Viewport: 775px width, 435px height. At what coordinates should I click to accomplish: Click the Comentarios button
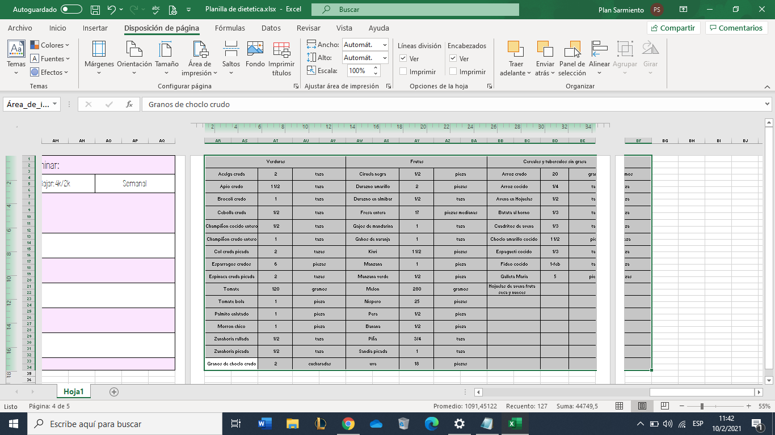click(736, 28)
